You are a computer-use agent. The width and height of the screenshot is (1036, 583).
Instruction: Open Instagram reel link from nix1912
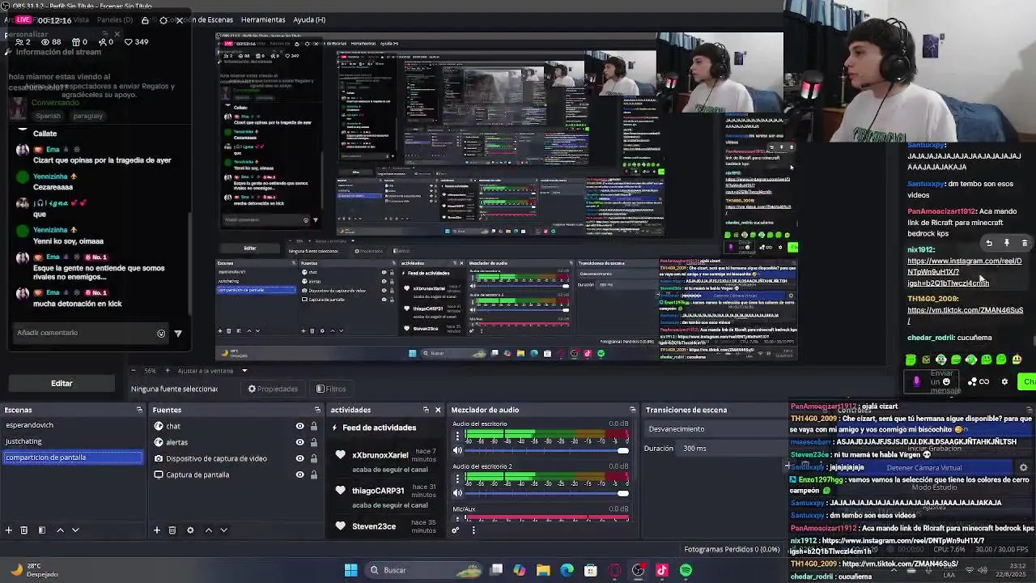964,272
